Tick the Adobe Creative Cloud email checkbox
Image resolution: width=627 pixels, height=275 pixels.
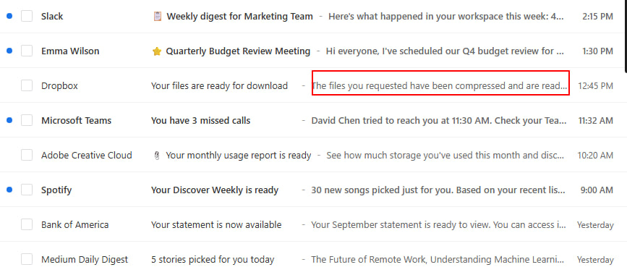click(27, 155)
